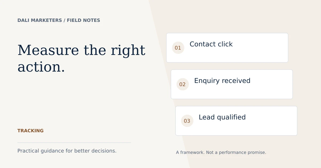
Task: Click the TRACKING category label
Action: click(x=30, y=131)
